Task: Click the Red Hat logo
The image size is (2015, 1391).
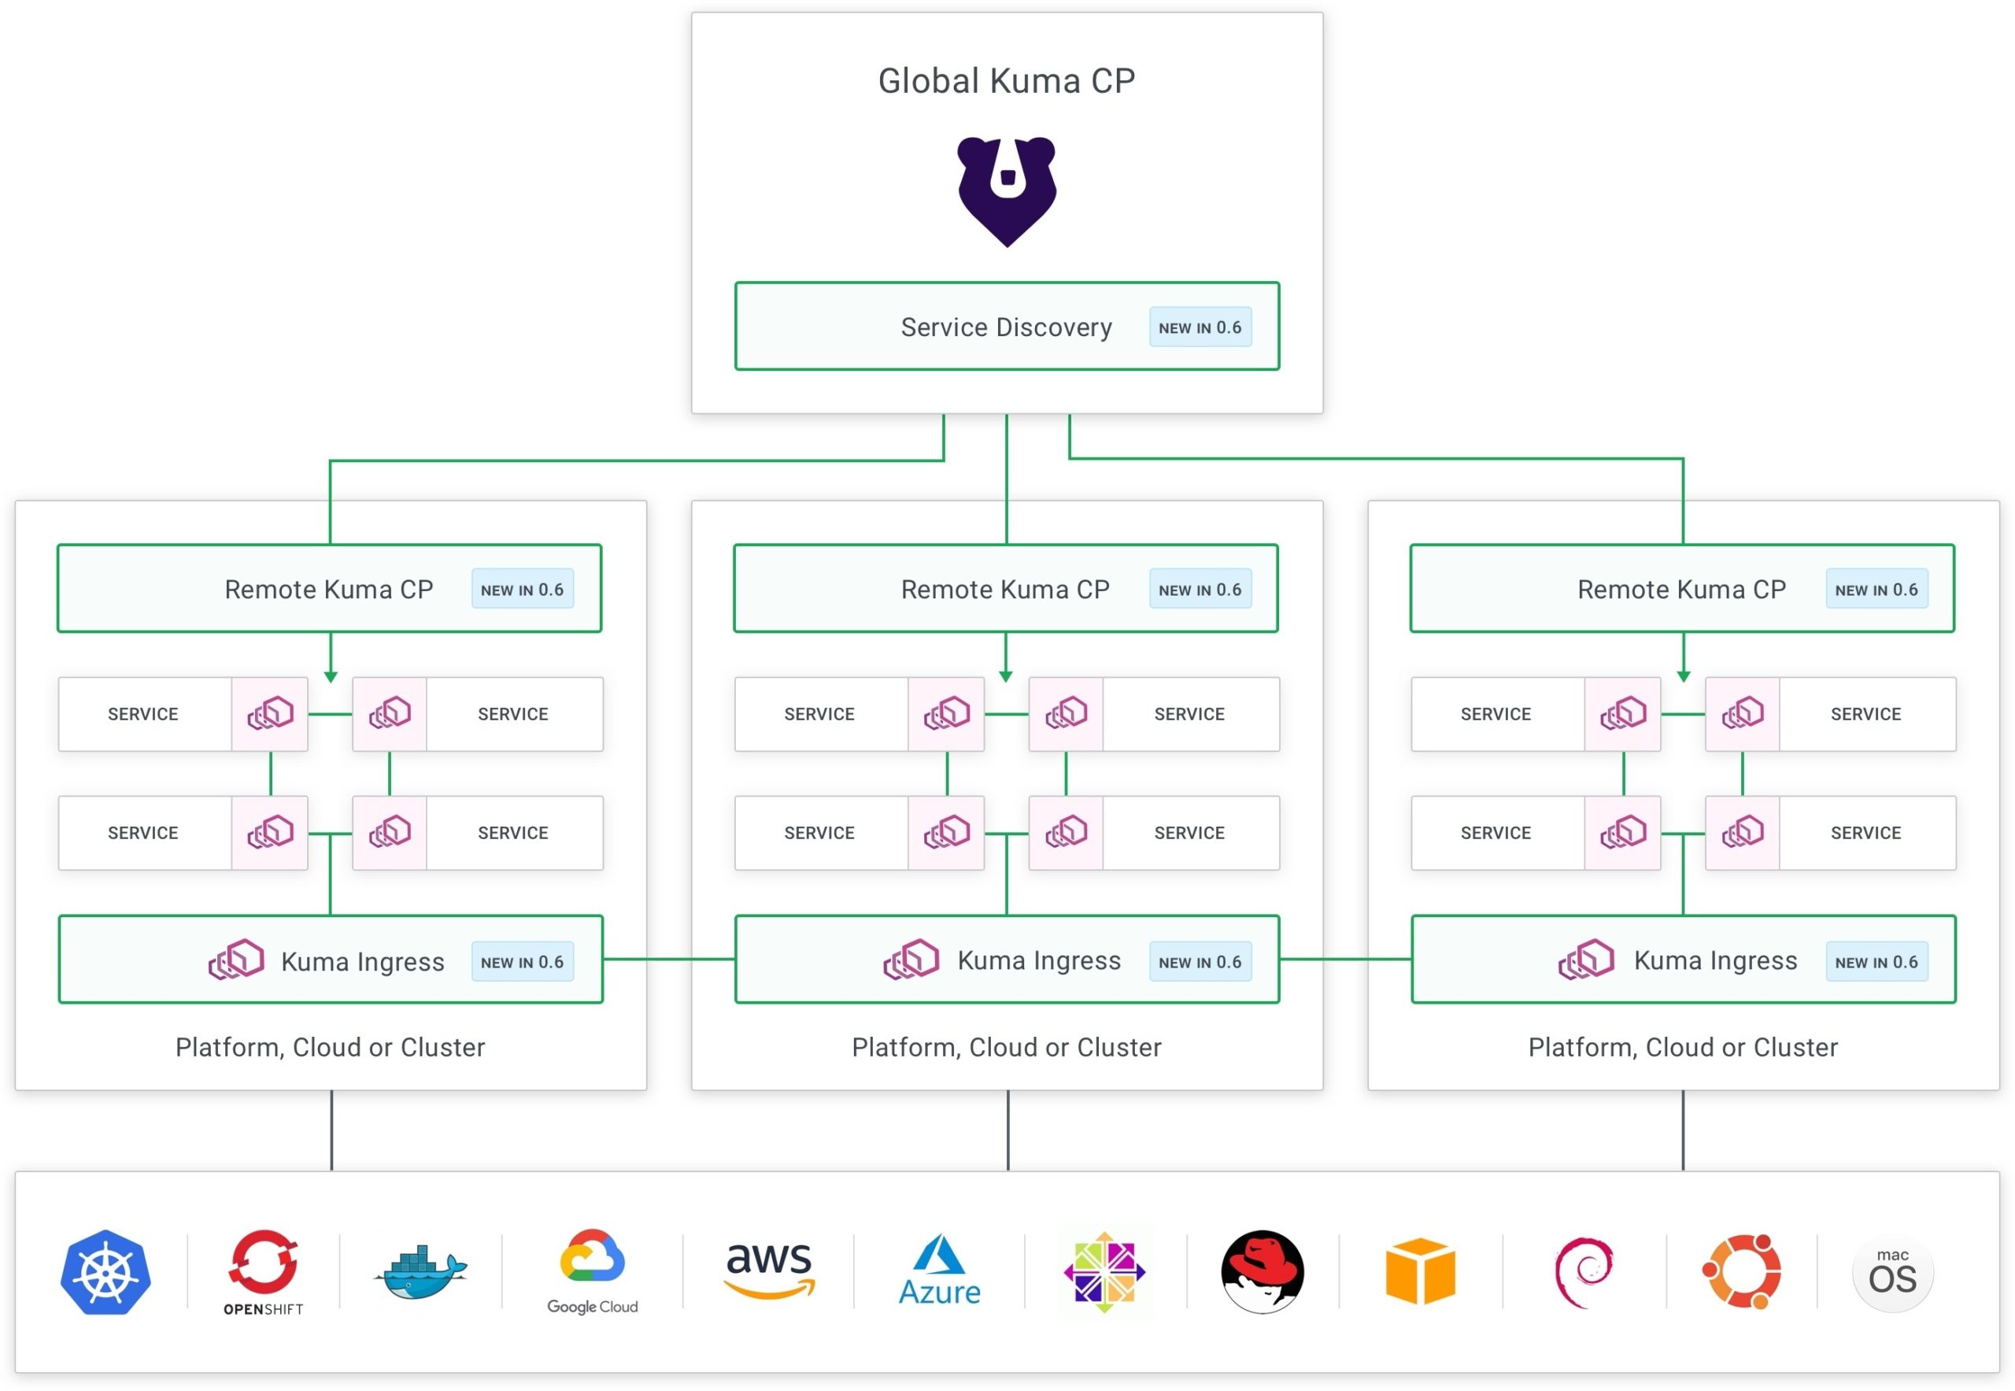Action: [1262, 1272]
